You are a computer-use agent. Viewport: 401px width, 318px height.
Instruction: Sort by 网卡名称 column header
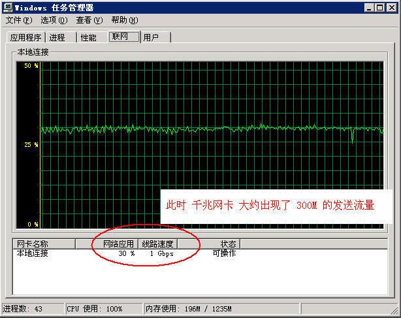point(44,244)
